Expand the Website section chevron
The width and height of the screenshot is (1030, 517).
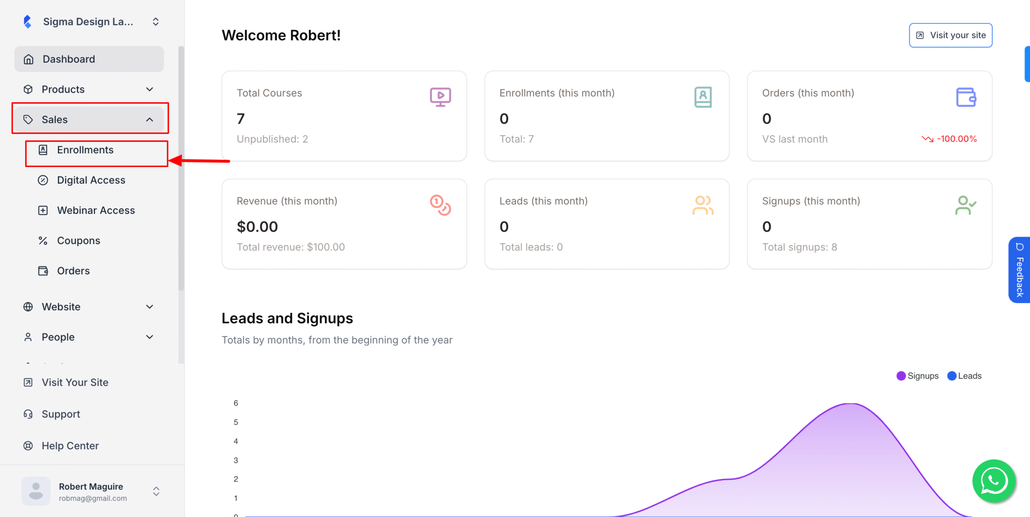150,307
